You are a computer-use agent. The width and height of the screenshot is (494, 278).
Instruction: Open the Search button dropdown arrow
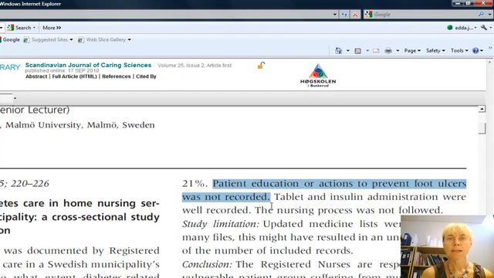[34, 28]
